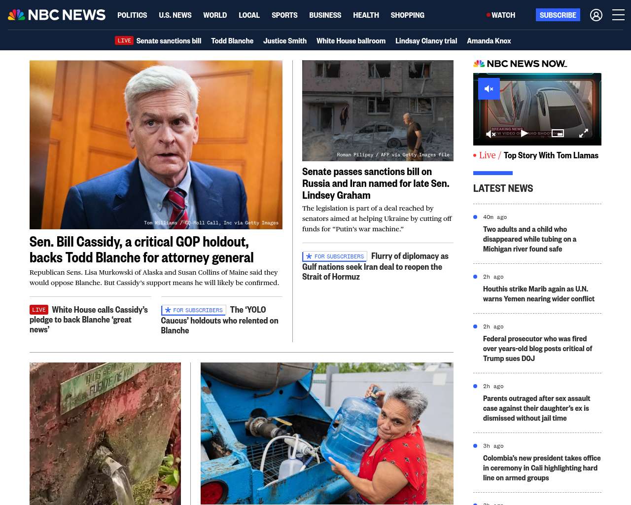This screenshot has width=631, height=505.
Task: Click the Latest News heading
Action: [503, 188]
